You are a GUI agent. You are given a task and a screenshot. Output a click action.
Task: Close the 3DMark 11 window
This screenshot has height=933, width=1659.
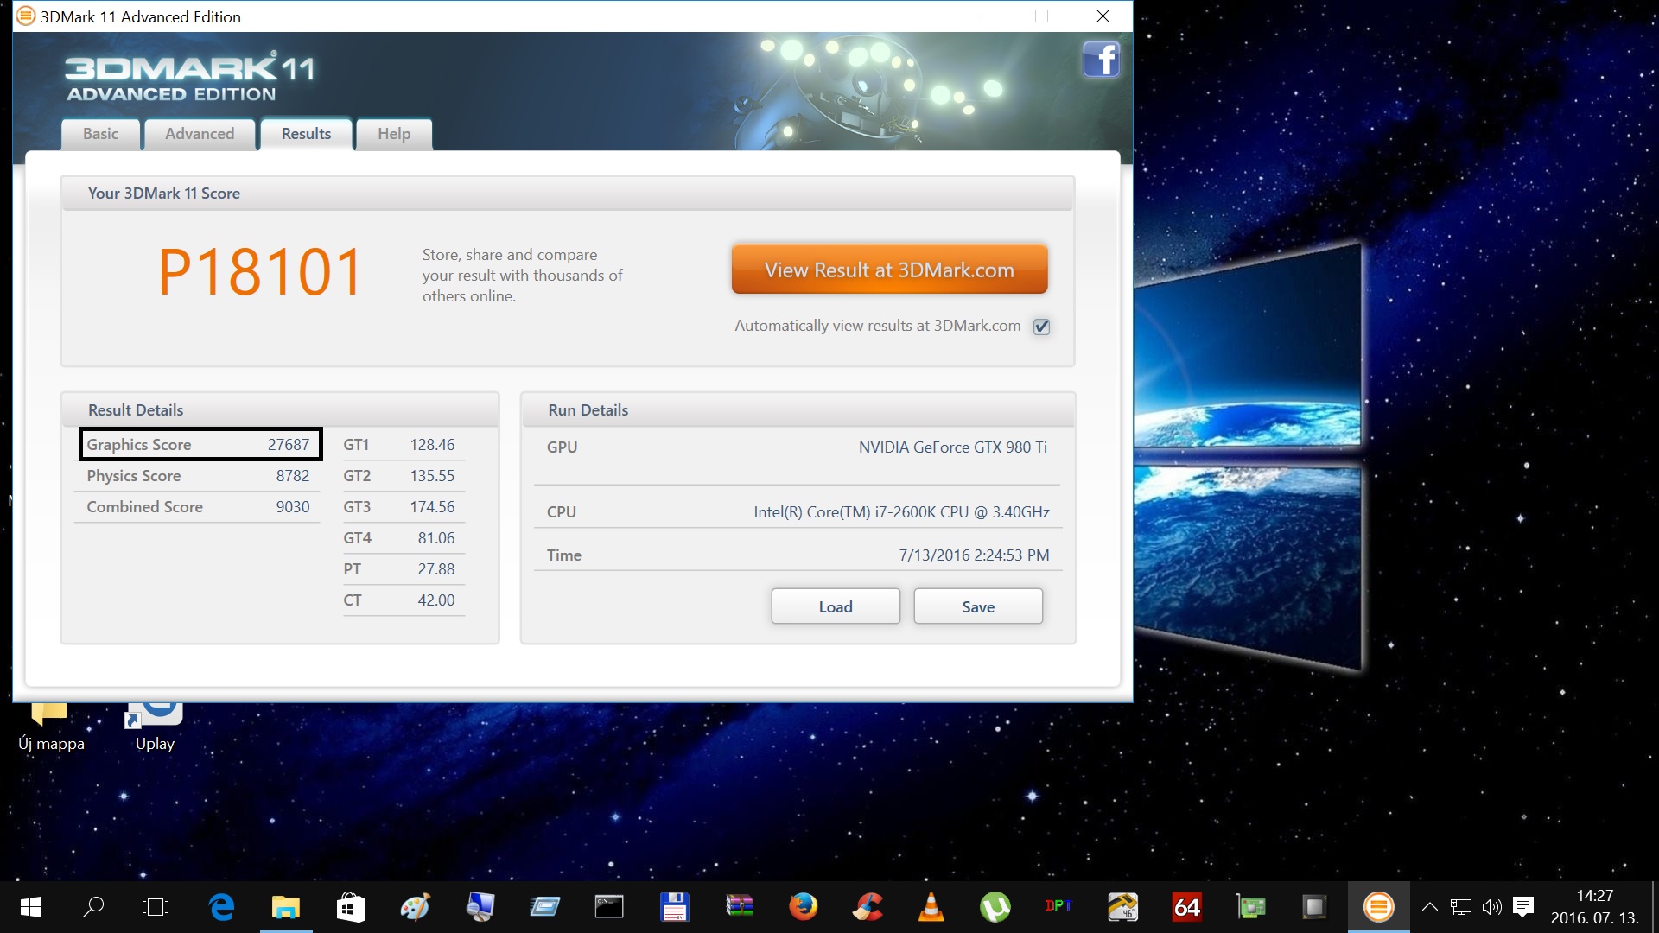1103,16
